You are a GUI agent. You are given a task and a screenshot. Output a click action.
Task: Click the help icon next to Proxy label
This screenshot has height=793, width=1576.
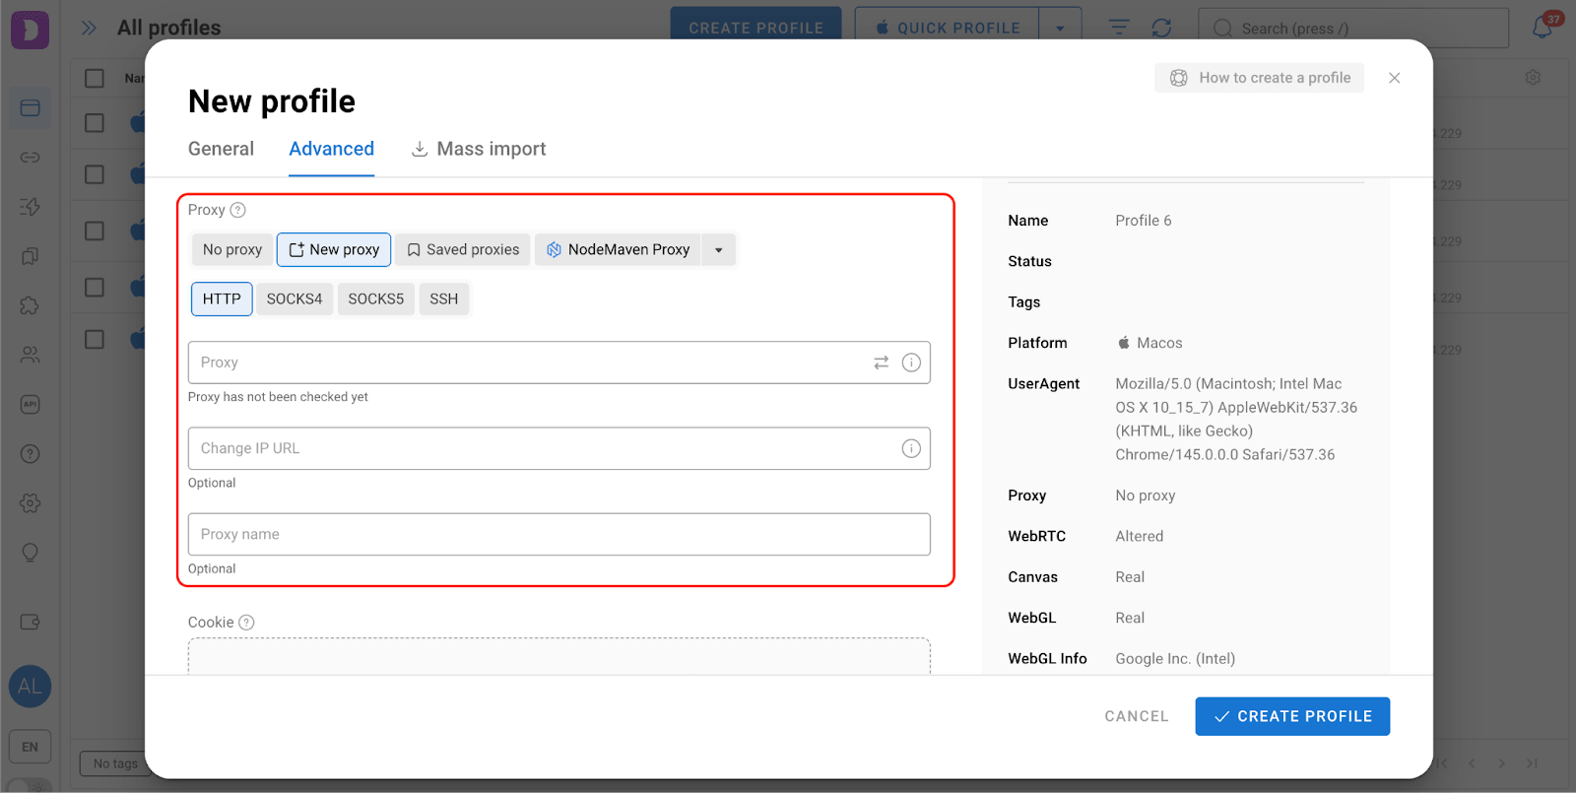pyautogui.click(x=237, y=210)
